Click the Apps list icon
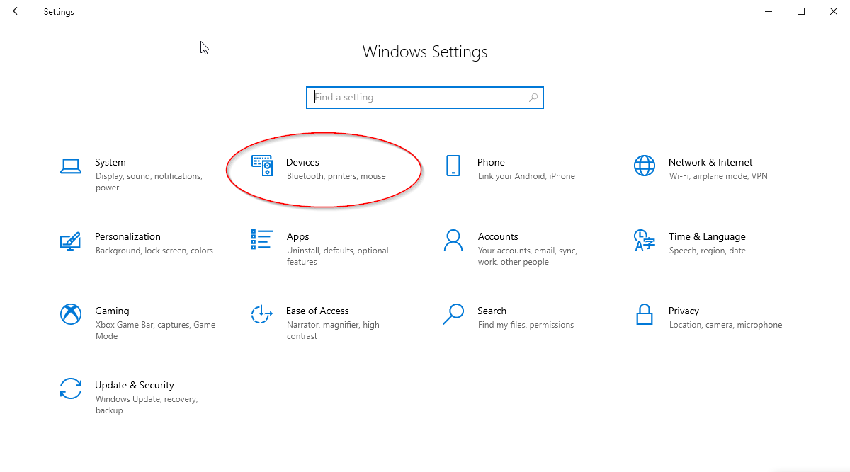This screenshot has width=850, height=472. 262,239
